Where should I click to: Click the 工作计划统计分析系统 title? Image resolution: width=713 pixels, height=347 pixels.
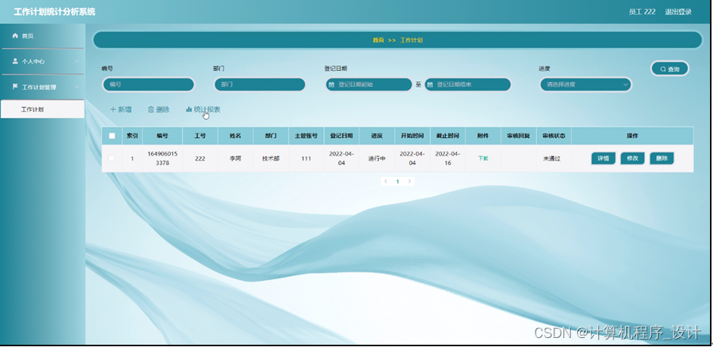[x=54, y=12]
